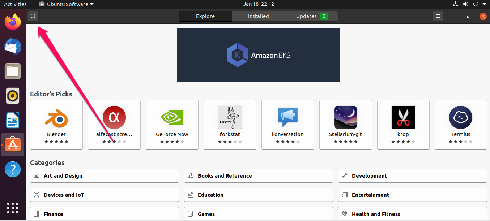Click the krop scissors icon

coord(403,117)
